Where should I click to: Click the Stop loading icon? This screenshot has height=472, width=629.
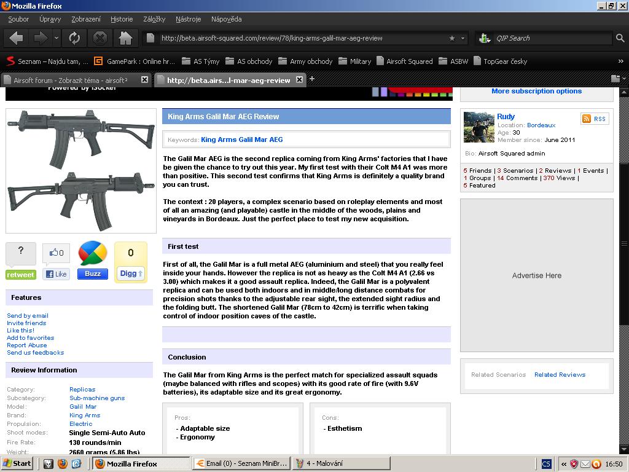100,38
